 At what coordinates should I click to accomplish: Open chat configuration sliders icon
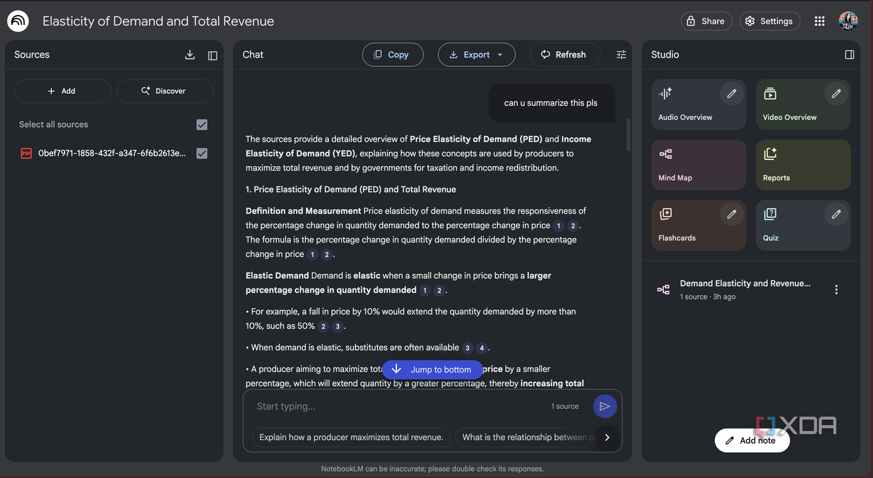click(x=621, y=55)
